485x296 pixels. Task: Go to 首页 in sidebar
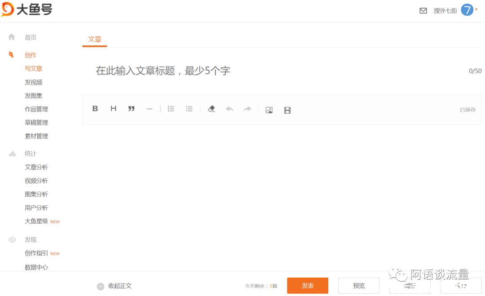coord(31,37)
